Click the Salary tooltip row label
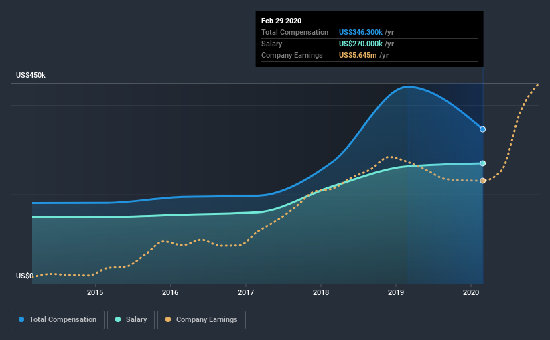Screen dimensions: 550x340 [271, 44]
